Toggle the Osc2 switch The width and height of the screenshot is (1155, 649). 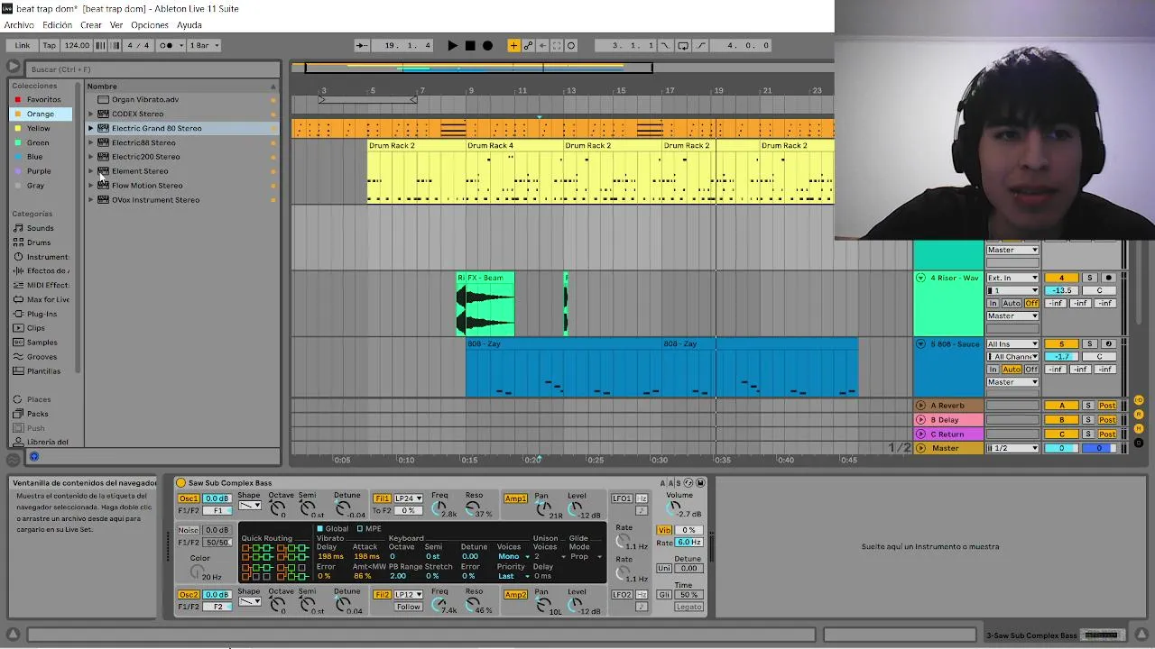tap(188, 595)
